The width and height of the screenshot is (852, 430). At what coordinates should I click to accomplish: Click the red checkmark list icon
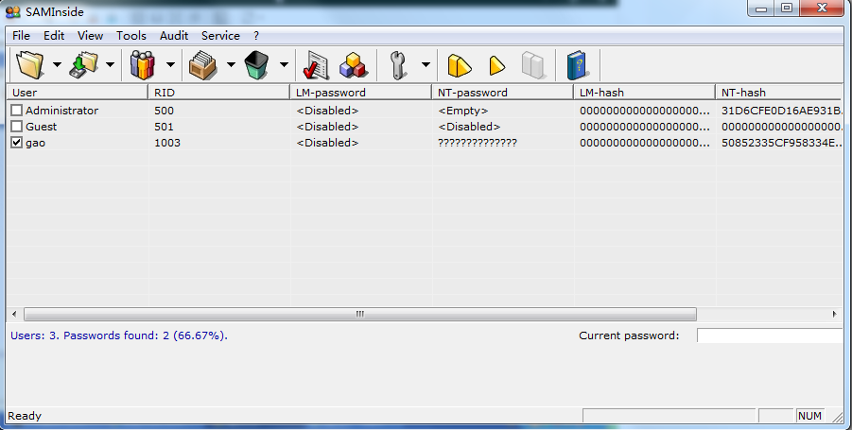tap(316, 65)
